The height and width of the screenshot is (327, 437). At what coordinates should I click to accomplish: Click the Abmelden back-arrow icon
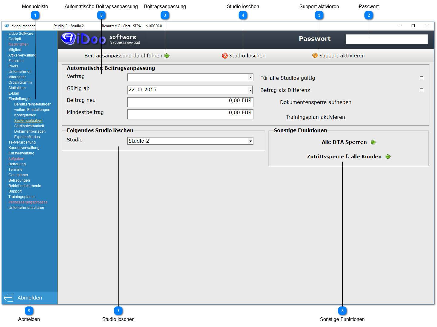(x=8, y=298)
